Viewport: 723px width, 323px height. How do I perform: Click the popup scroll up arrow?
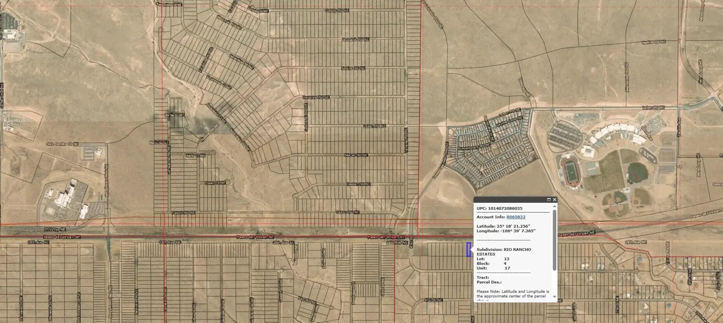[x=555, y=206]
